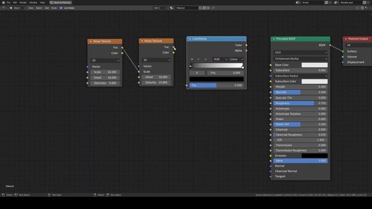Click the Scene name field
The image size is (372, 209).
[x=313, y=2]
